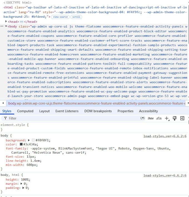Expand the background shorthand property

(29, 140)
